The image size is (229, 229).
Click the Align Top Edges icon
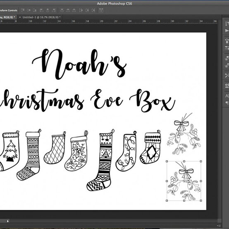click(23, 10)
